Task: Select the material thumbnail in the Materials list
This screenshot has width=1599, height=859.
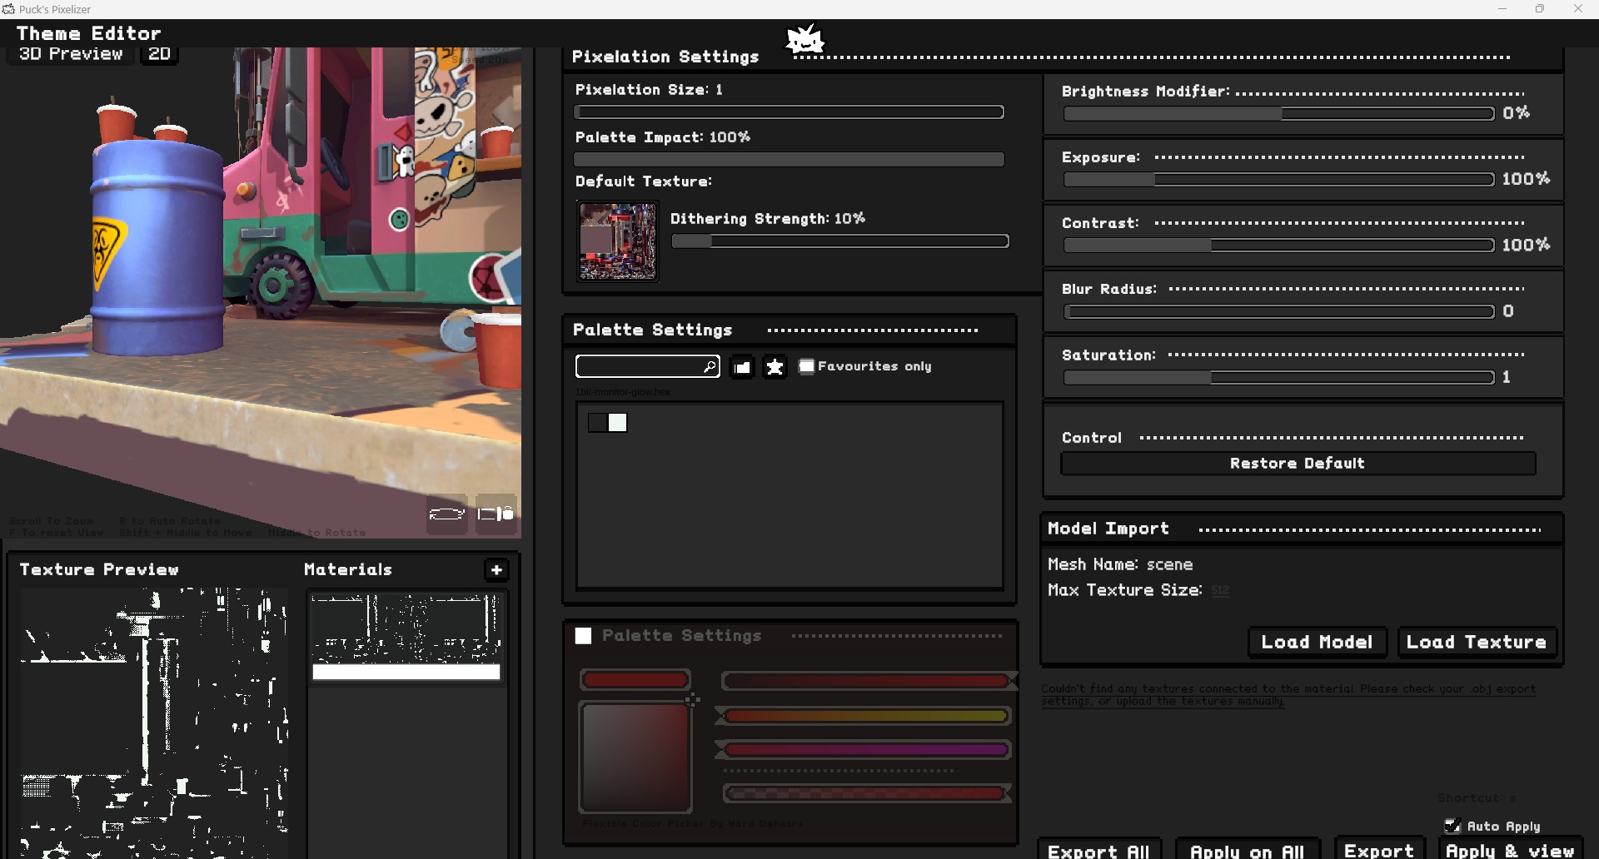Action: (x=406, y=637)
